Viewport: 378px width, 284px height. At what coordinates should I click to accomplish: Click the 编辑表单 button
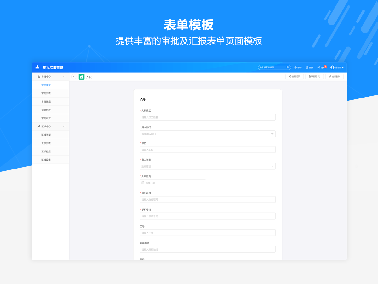pyautogui.click(x=334, y=76)
